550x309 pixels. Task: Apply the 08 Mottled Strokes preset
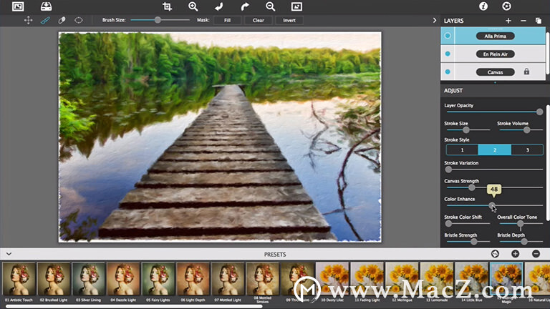pos(262,279)
